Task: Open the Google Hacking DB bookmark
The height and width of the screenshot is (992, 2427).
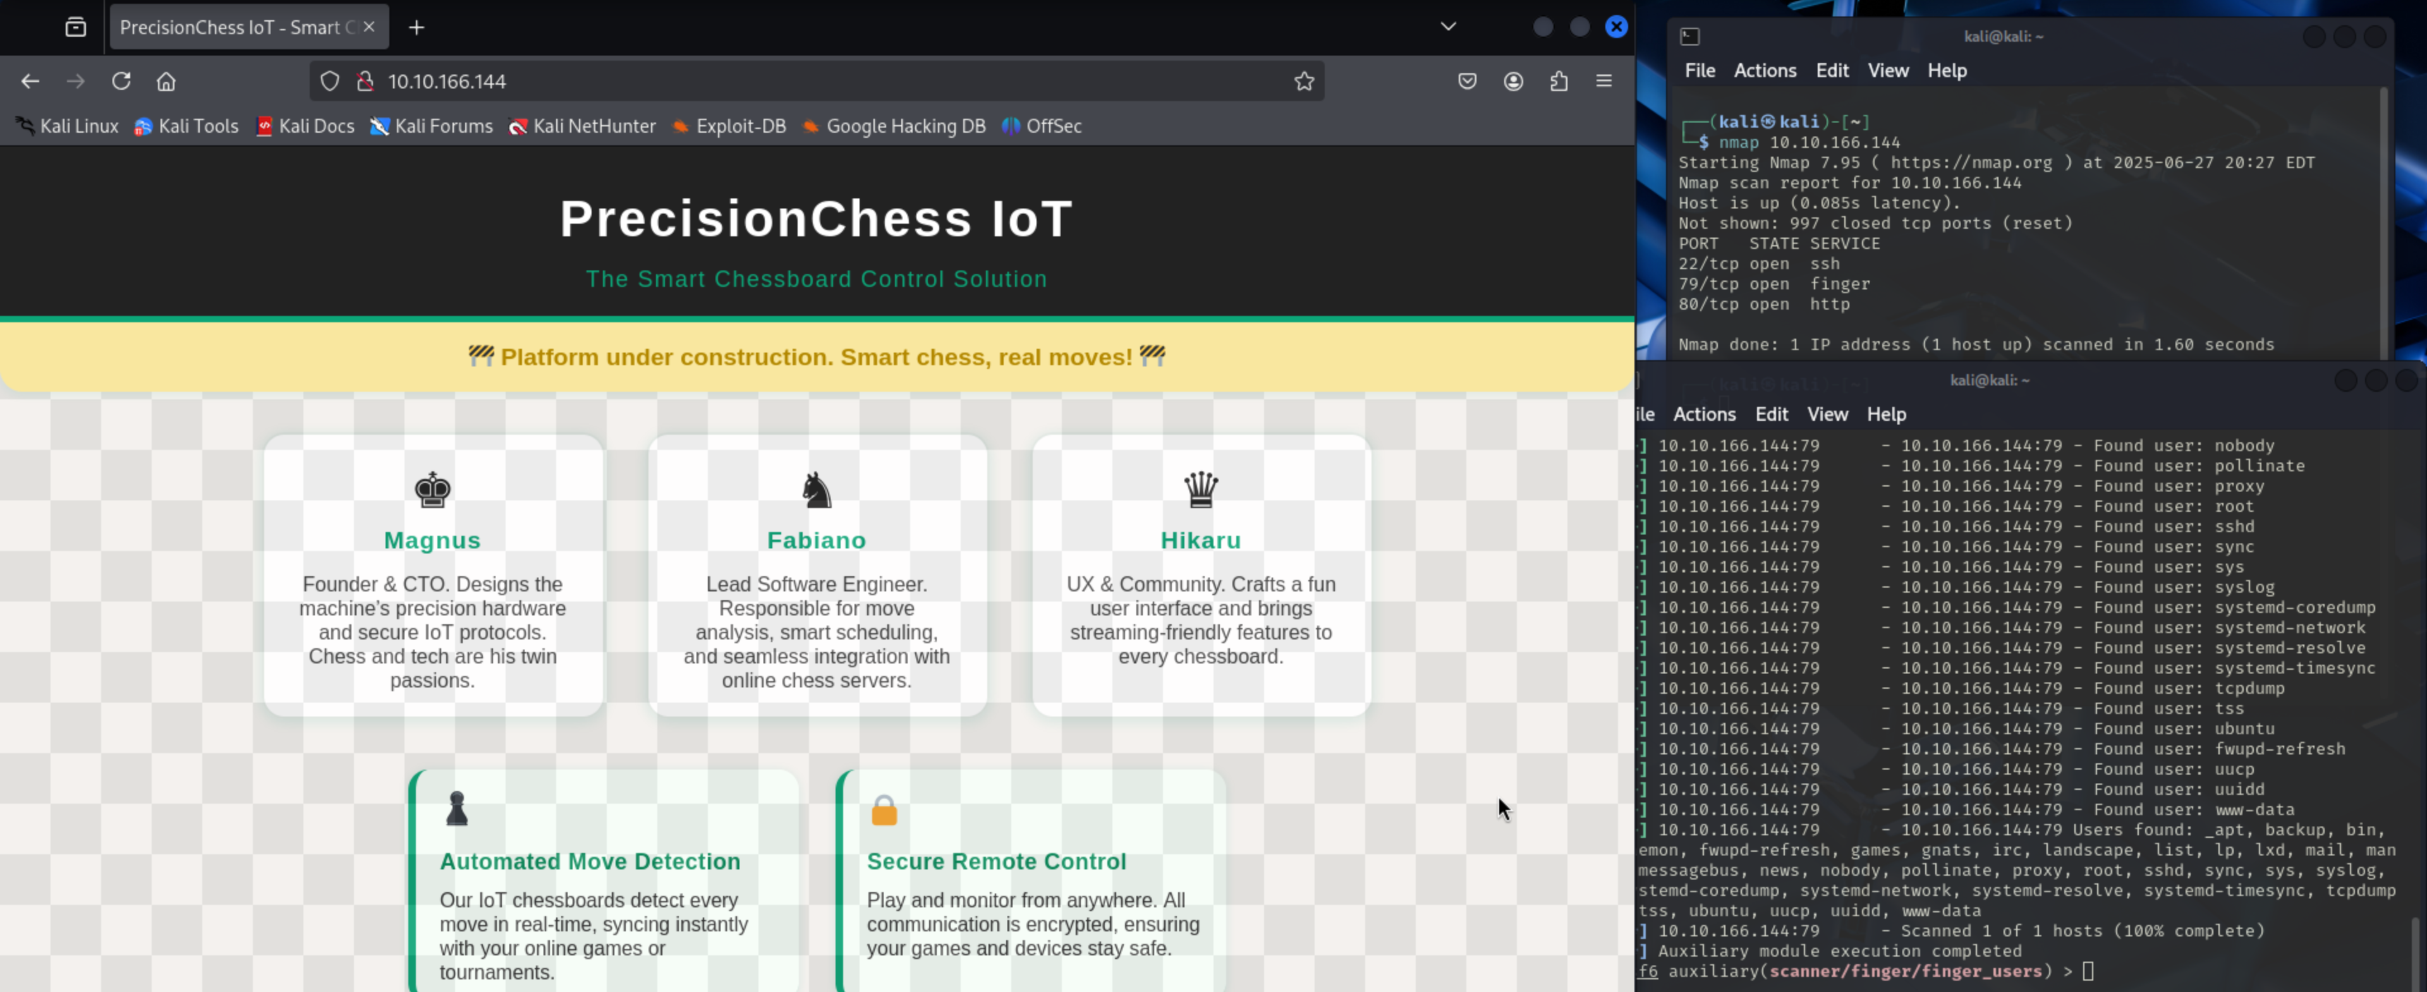Action: click(893, 125)
